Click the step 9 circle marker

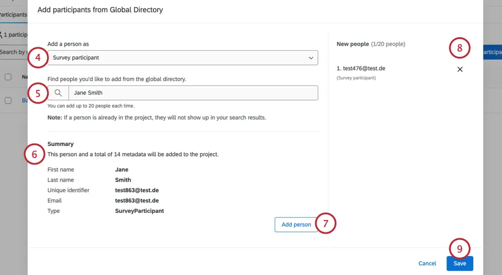tap(459, 248)
